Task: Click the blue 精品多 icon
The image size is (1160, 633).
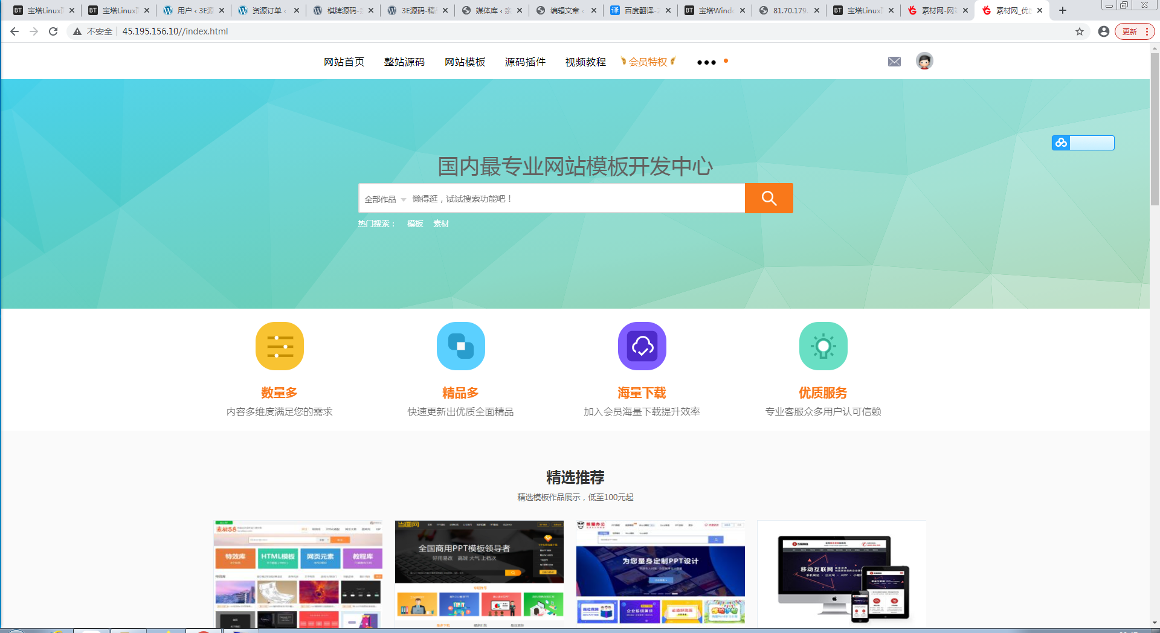Action: pos(460,345)
